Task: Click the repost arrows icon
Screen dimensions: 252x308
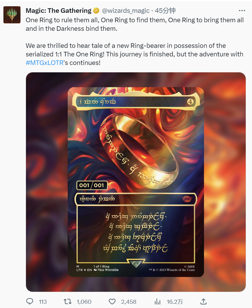Action: [x=68, y=301]
